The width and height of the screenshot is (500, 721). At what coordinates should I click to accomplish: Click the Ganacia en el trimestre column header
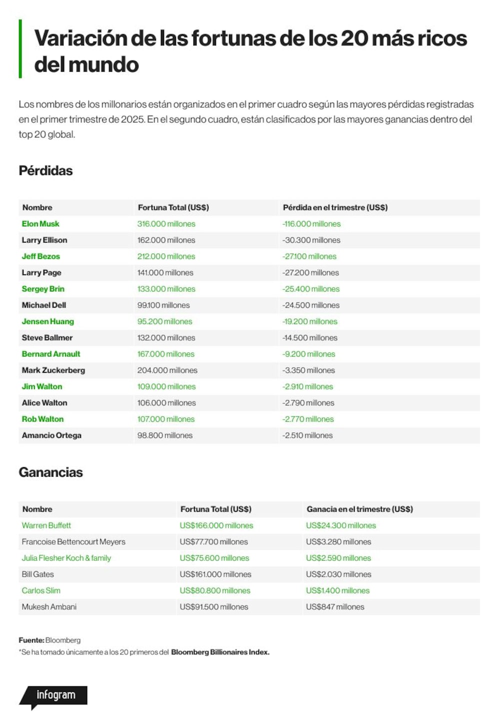click(360, 509)
